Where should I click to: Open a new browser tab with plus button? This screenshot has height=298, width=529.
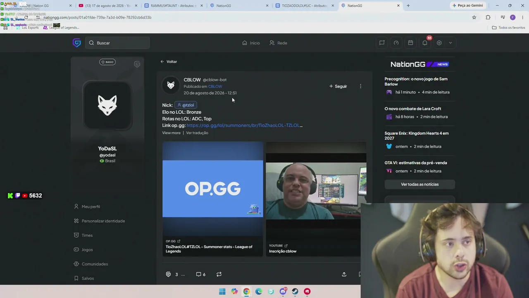408,6
